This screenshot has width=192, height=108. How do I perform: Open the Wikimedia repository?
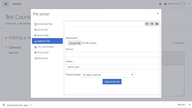pyautogui.click(x=43, y=58)
